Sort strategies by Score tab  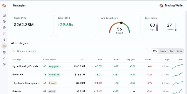tap(163, 51)
